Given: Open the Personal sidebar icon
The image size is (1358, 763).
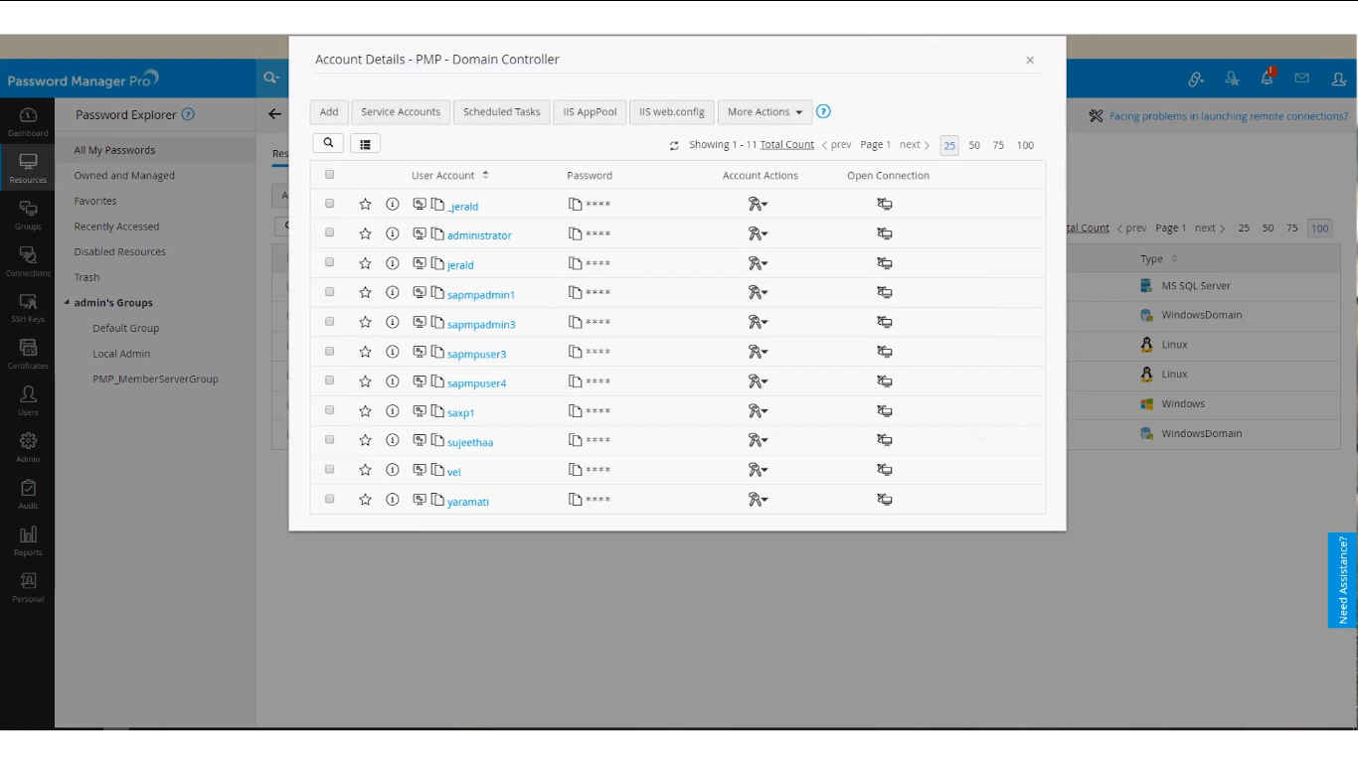Looking at the screenshot, I should click(x=28, y=587).
